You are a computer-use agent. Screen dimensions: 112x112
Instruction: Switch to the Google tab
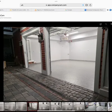coord(69,10)
